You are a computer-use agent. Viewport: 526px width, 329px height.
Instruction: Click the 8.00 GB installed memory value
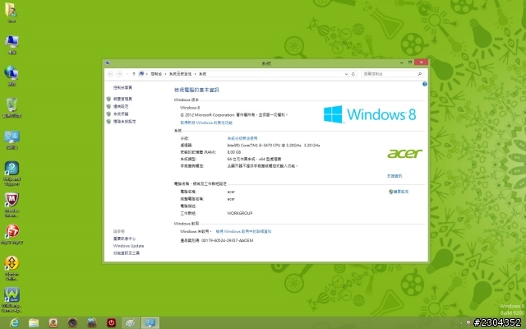click(x=233, y=152)
